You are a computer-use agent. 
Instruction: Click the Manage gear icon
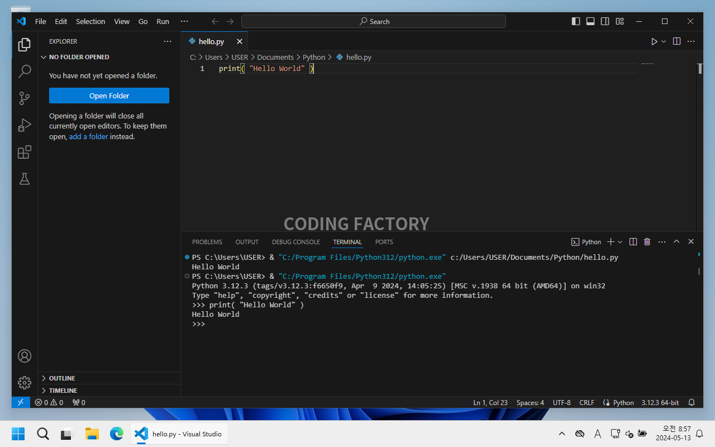(x=25, y=383)
